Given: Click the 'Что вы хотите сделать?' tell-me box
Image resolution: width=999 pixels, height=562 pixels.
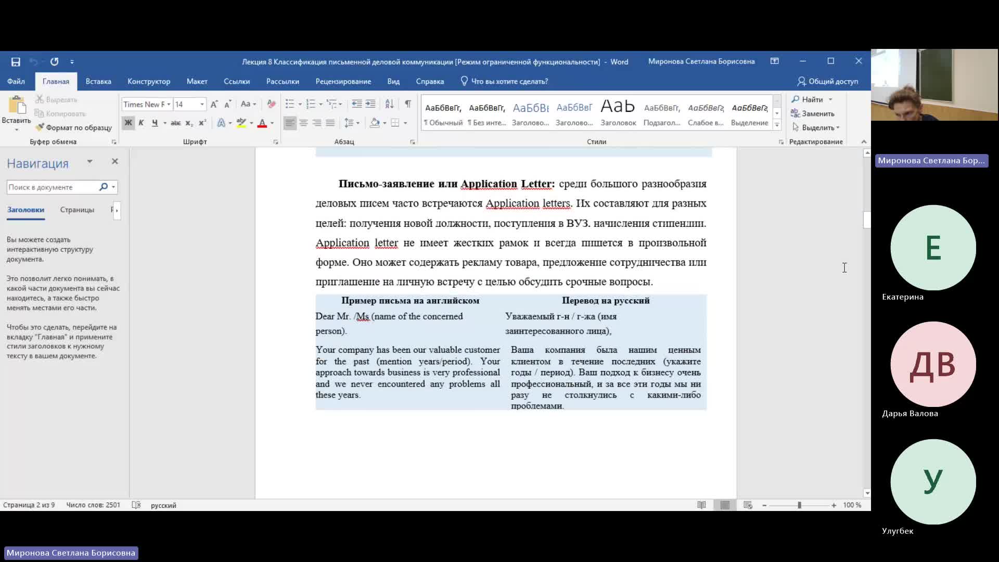Looking at the screenshot, I should [x=504, y=81].
